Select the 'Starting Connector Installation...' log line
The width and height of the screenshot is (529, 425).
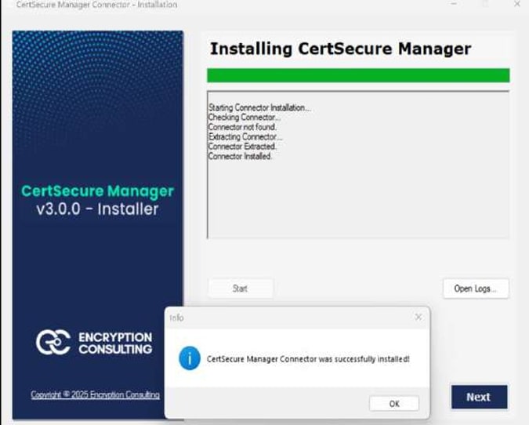(259, 107)
